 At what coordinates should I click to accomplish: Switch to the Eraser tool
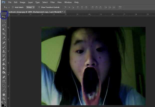[4, 60]
